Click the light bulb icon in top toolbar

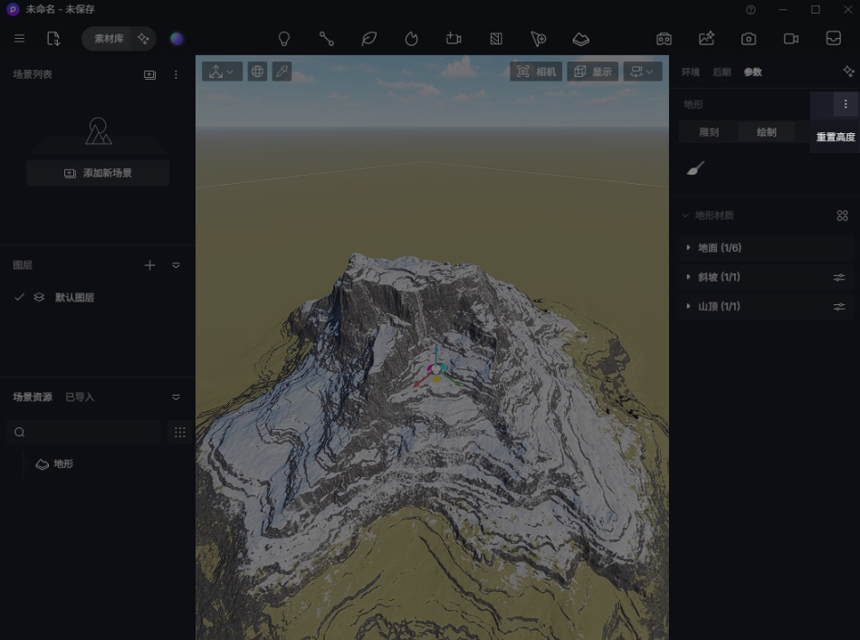(x=283, y=39)
